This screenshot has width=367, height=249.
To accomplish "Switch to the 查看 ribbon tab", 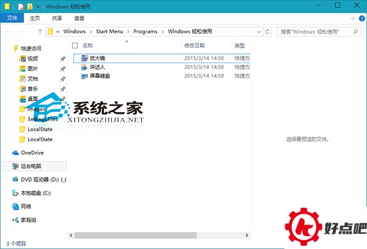I will (x=79, y=18).
